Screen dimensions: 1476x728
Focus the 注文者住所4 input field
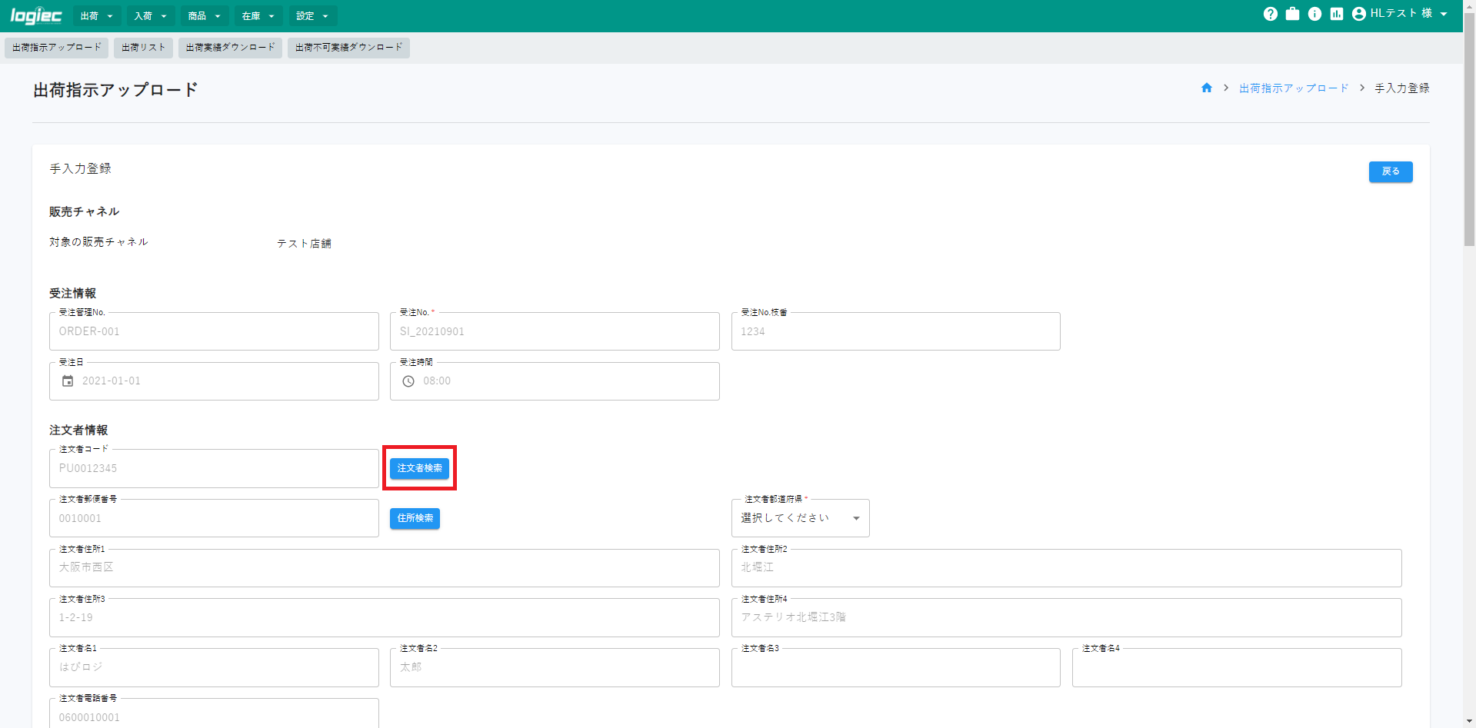1067,617
